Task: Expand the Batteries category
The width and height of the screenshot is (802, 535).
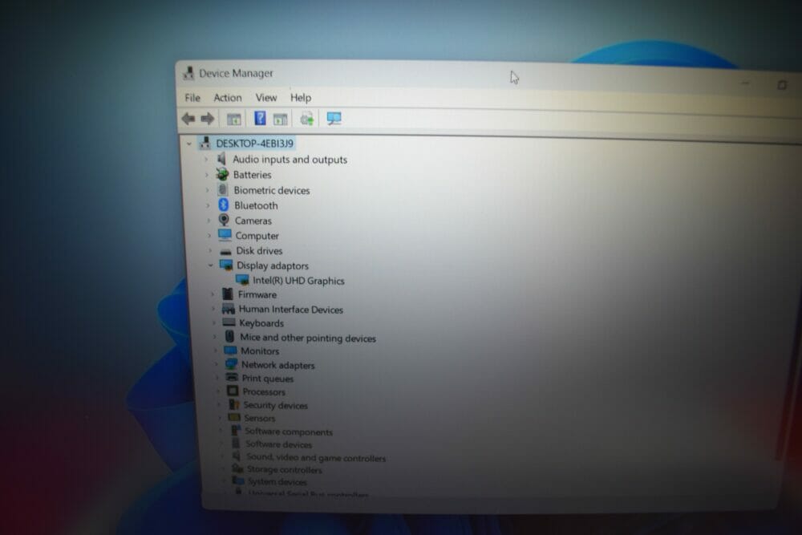Action: point(207,175)
